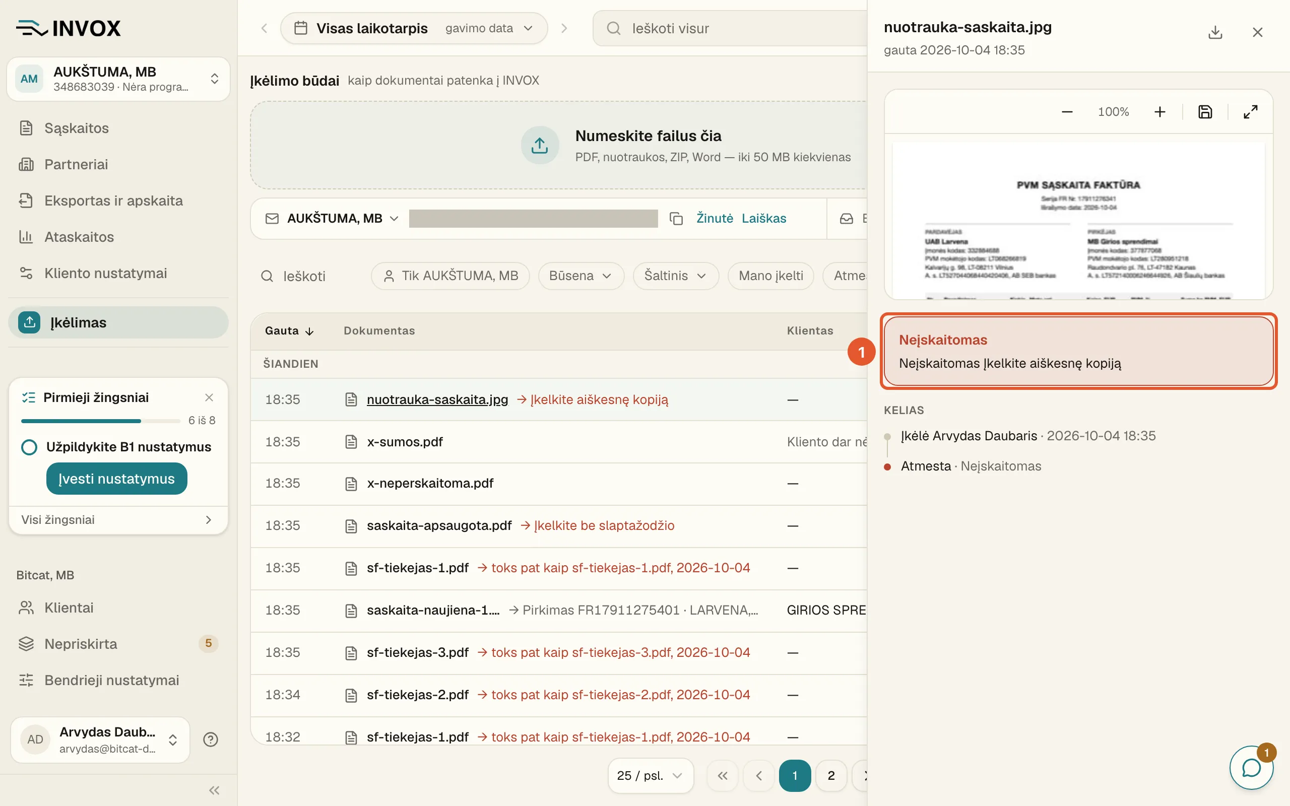Viewport: 1290px width, 806px height.
Task: Click the Įvesti nustatymus button
Action: coord(117,479)
